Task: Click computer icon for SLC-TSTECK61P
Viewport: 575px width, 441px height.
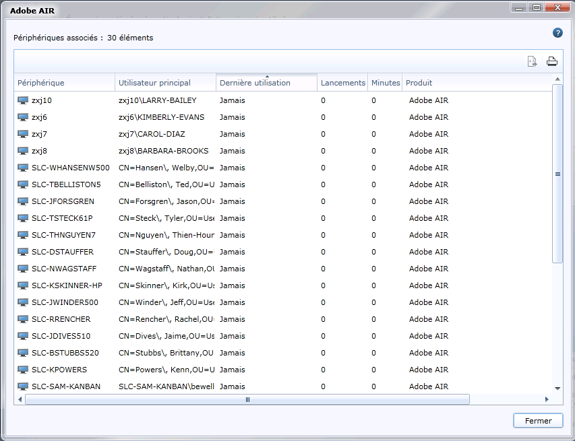Action: [23, 218]
